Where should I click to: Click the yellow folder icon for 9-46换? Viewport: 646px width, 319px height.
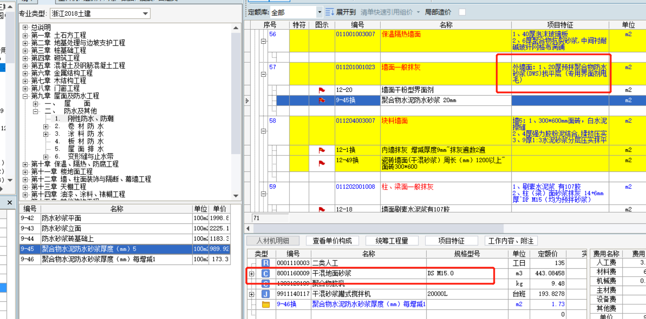pos(266,304)
